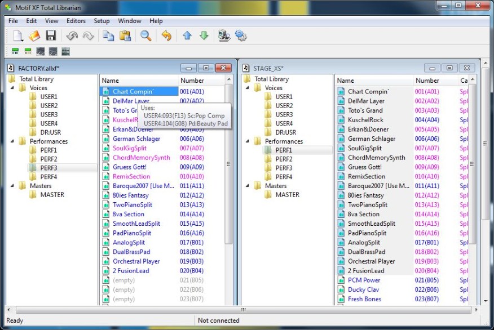Select USER1 under Voices in FACTORY tree

point(49,96)
